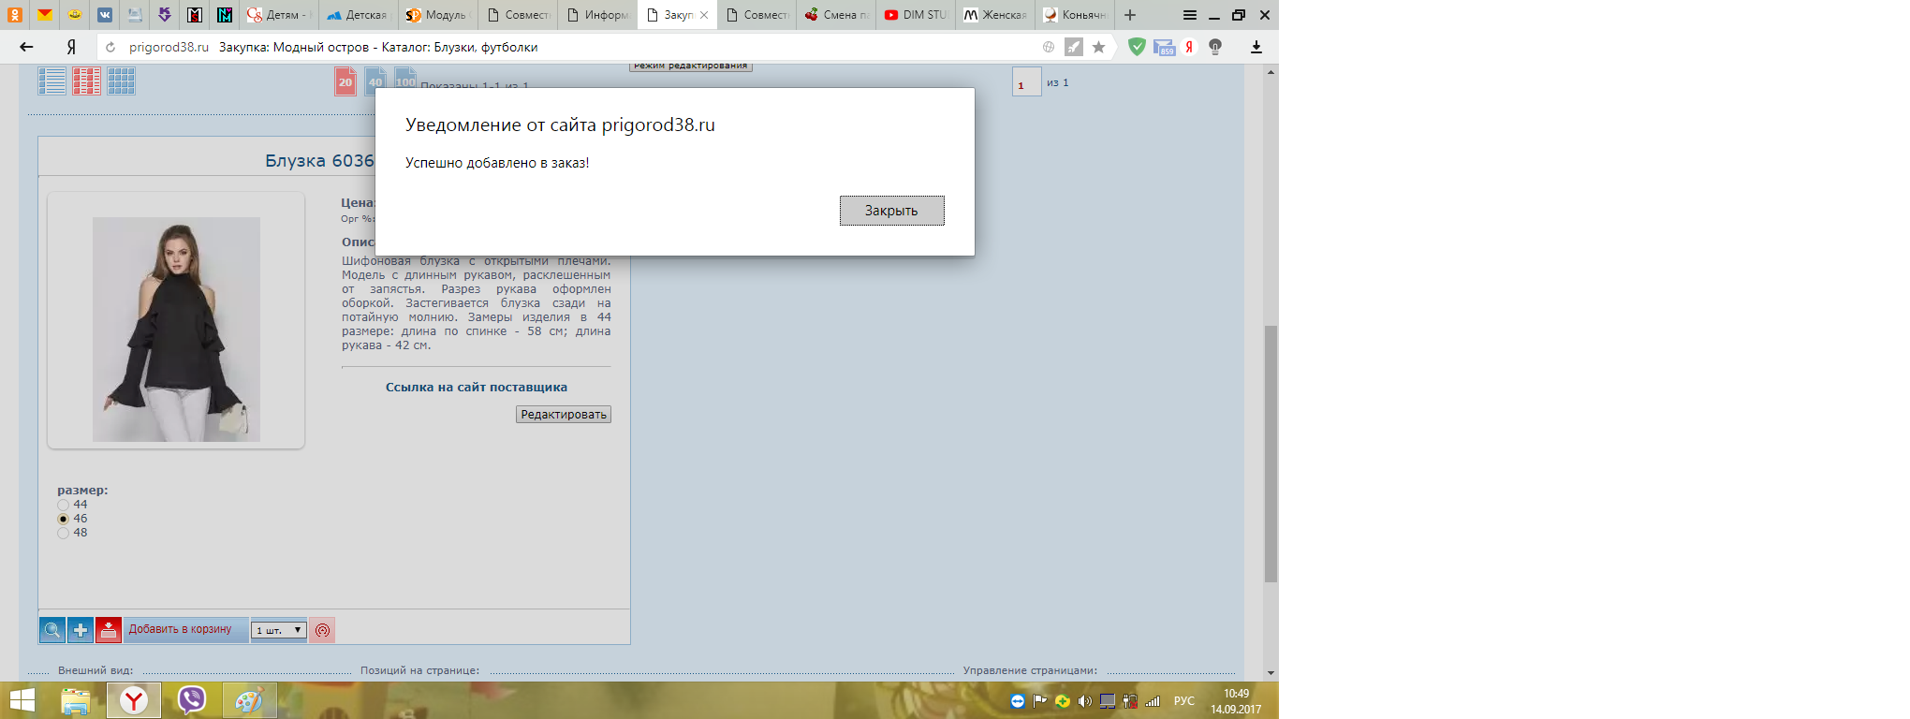Open Windows Start menu
The width and height of the screenshot is (1910, 719).
tap(22, 700)
